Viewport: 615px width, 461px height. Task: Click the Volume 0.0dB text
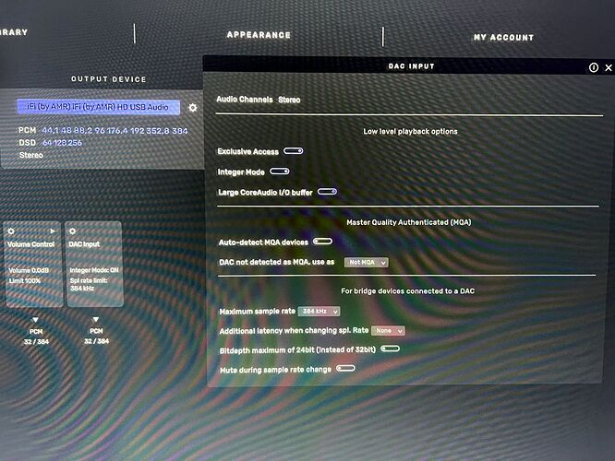tap(29, 271)
